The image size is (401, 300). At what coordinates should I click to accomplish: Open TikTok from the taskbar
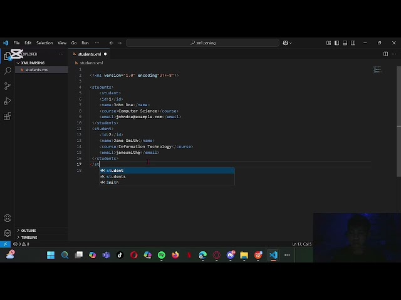[120, 255]
